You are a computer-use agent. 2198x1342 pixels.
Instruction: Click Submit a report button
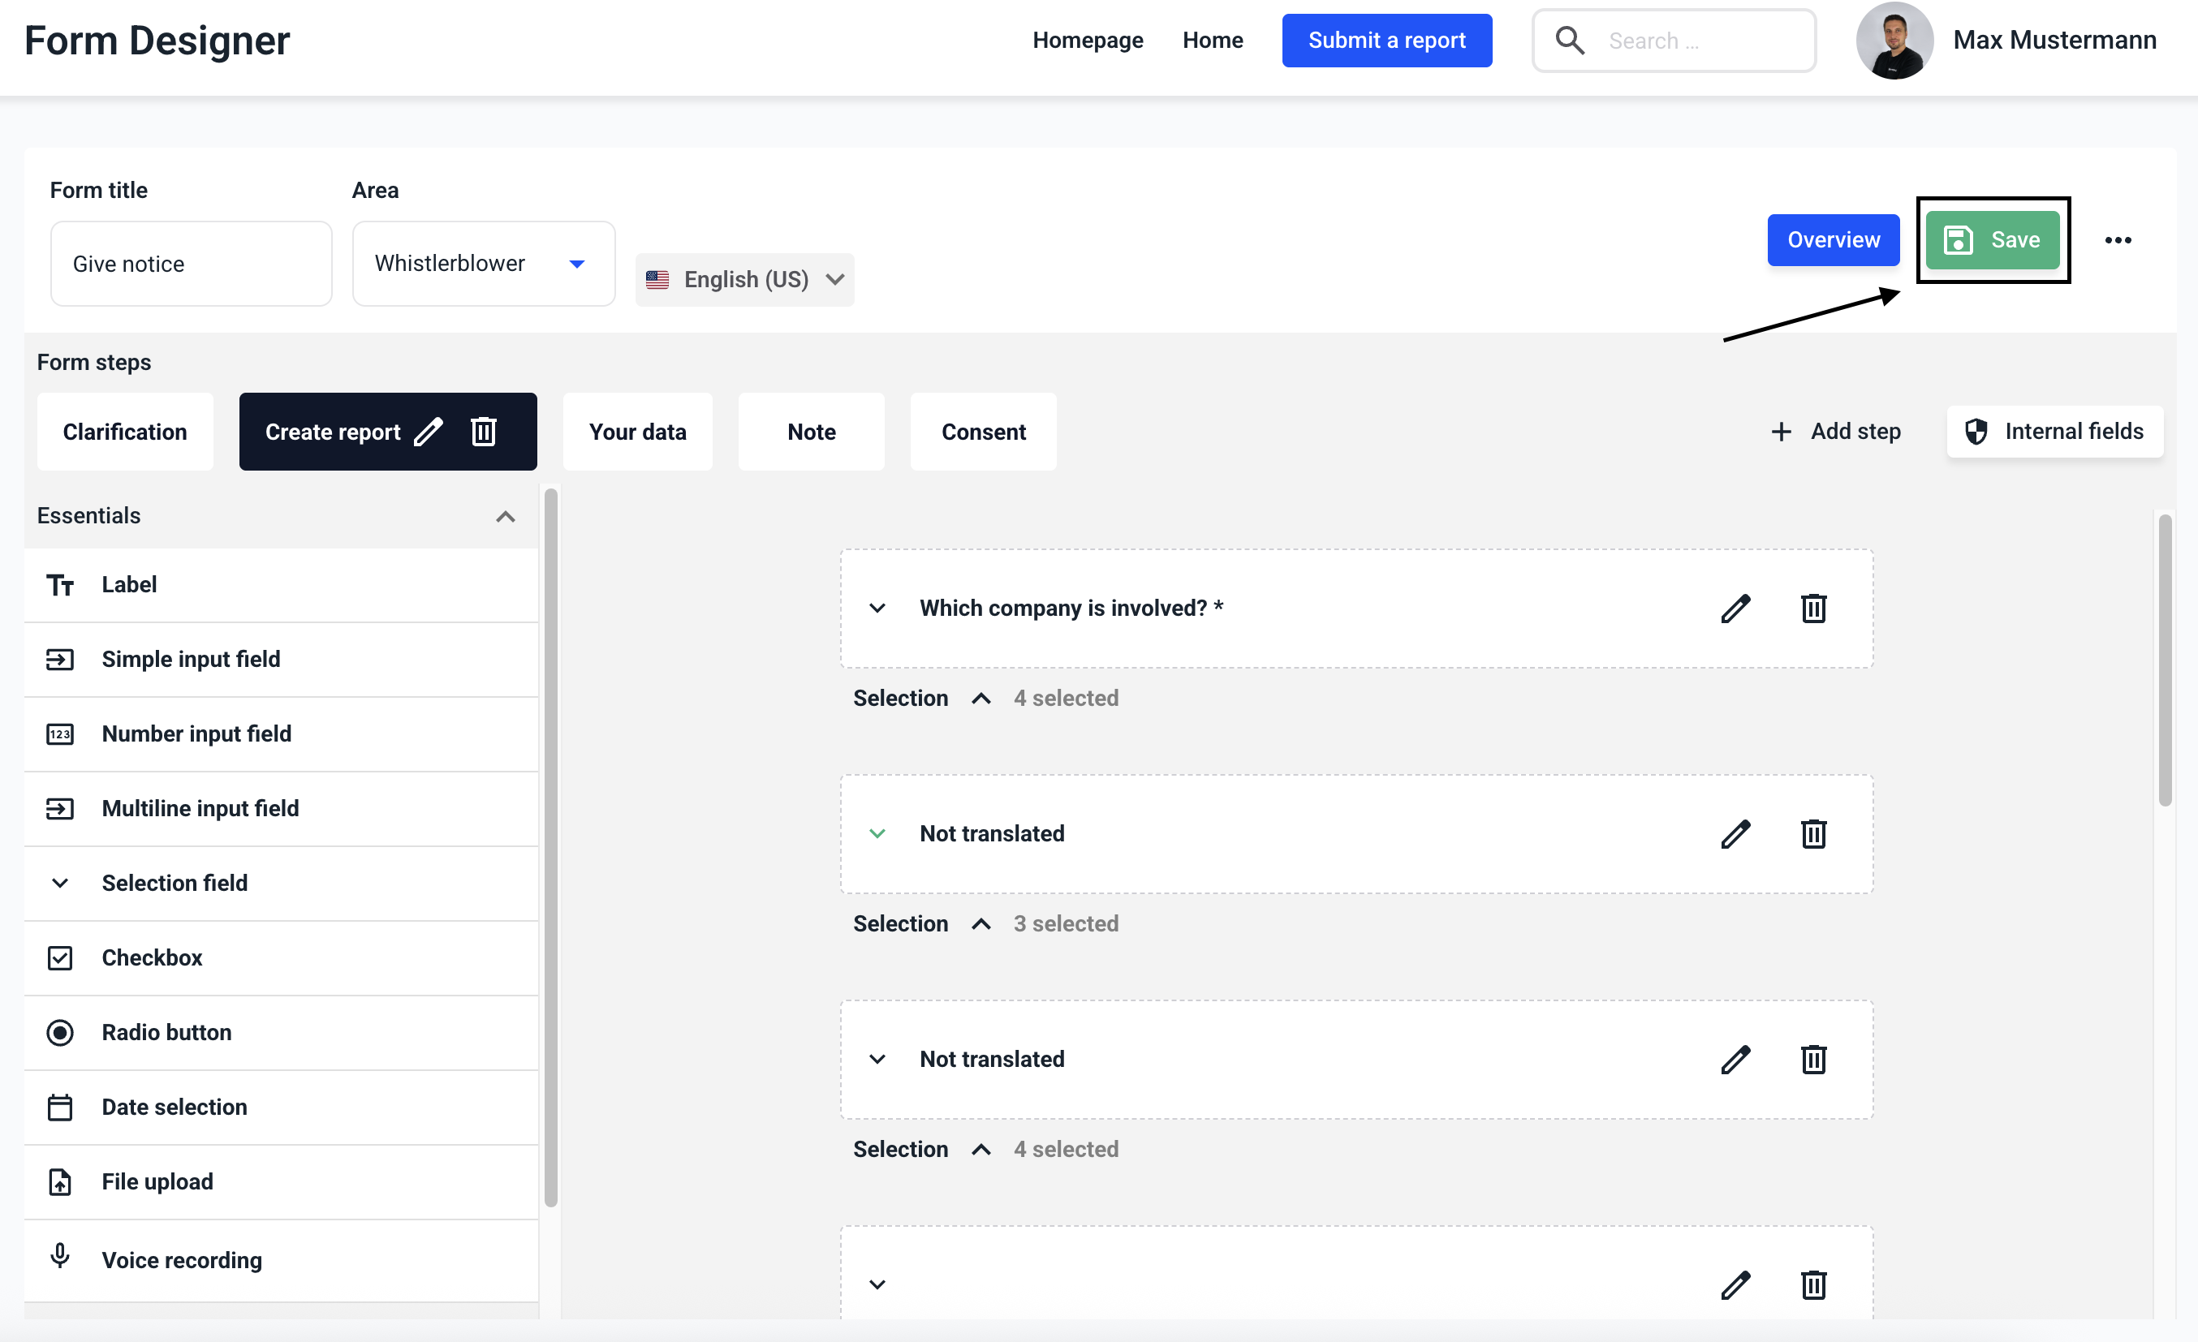click(1386, 41)
